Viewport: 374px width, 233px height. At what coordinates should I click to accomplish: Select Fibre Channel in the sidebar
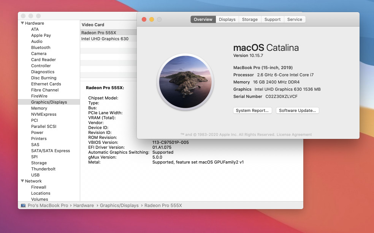(x=45, y=90)
